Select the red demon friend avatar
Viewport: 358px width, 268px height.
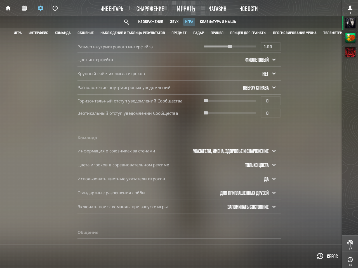(x=350, y=52)
